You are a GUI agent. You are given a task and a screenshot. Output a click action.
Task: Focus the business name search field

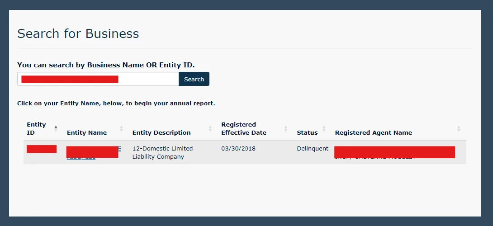point(98,79)
